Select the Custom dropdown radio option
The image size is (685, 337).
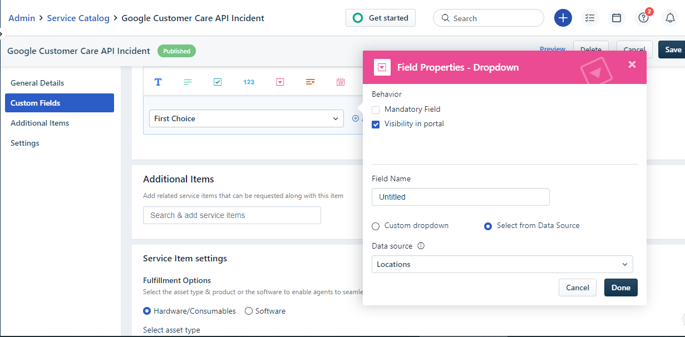pyautogui.click(x=376, y=226)
